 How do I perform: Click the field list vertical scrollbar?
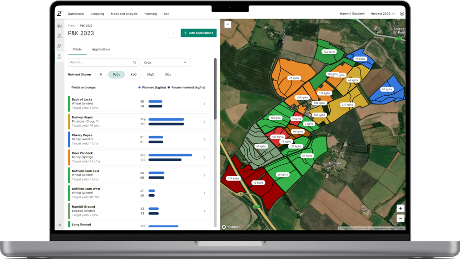(x=215, y=89)
